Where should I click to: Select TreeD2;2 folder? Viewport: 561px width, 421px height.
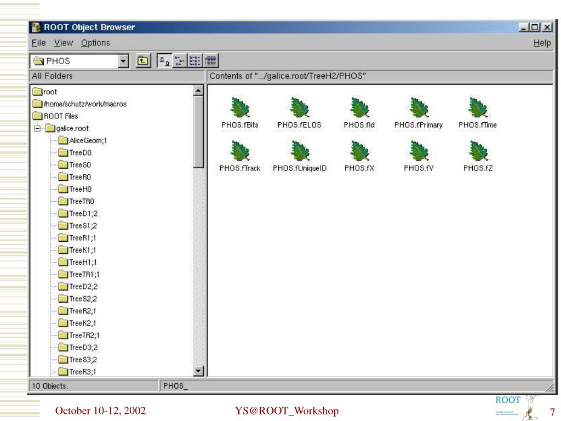coord(78,286)
